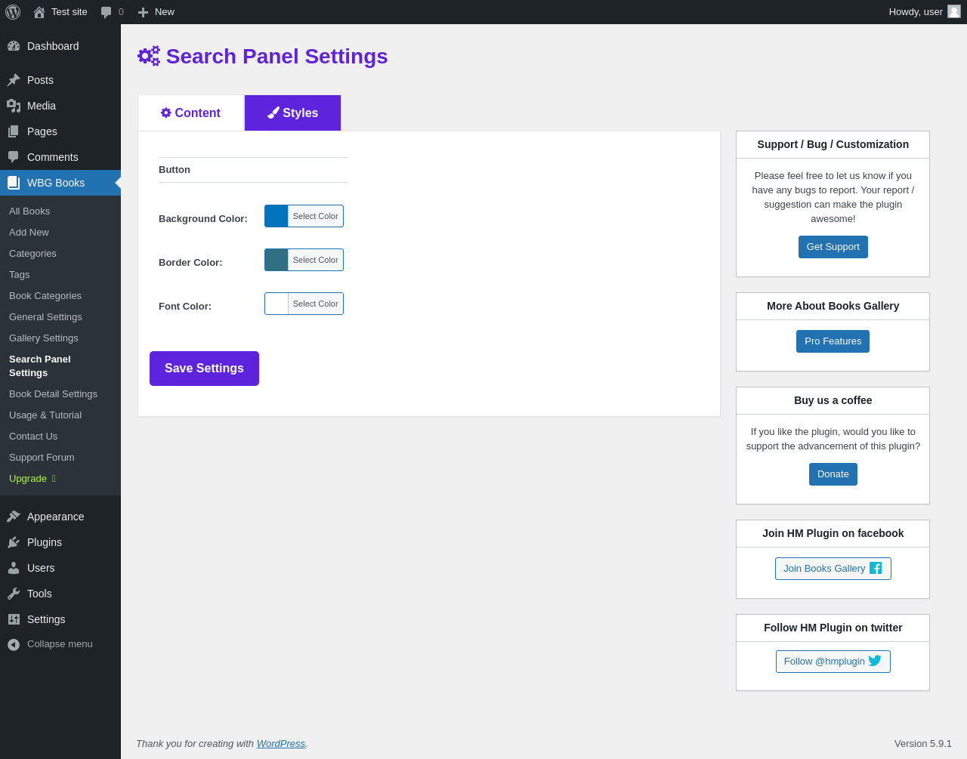The width and height of the screenshot is (967, 759).
Task: Click the WordPress footer link
Action: [x=280, y=744]
